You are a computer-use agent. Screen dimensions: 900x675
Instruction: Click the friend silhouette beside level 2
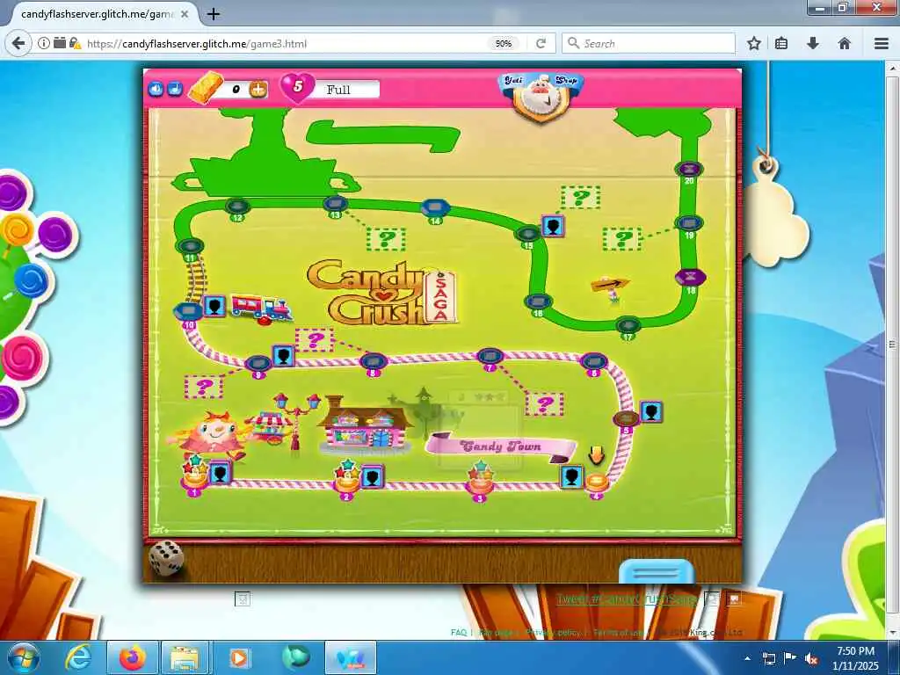point(372,477)
